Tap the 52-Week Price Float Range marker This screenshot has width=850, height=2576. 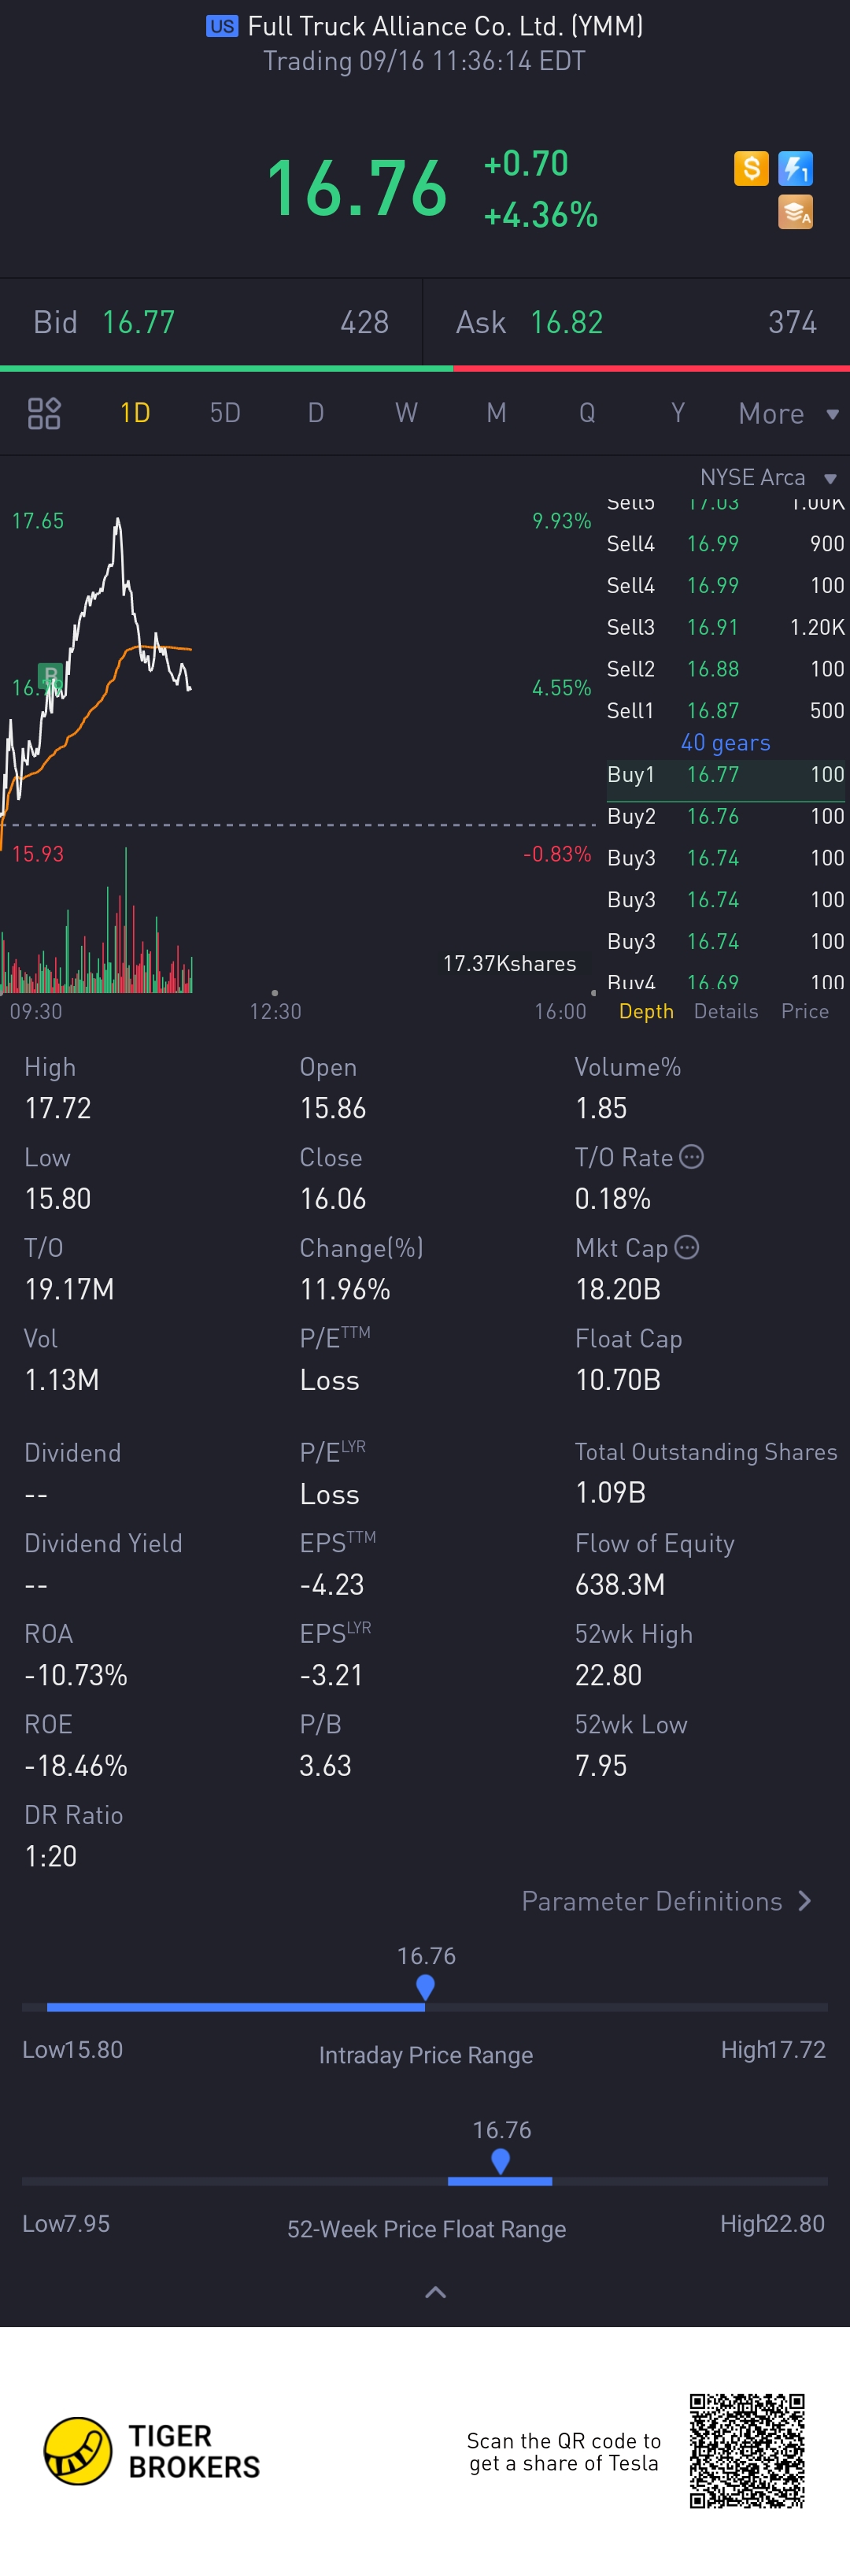(501, 2161)
